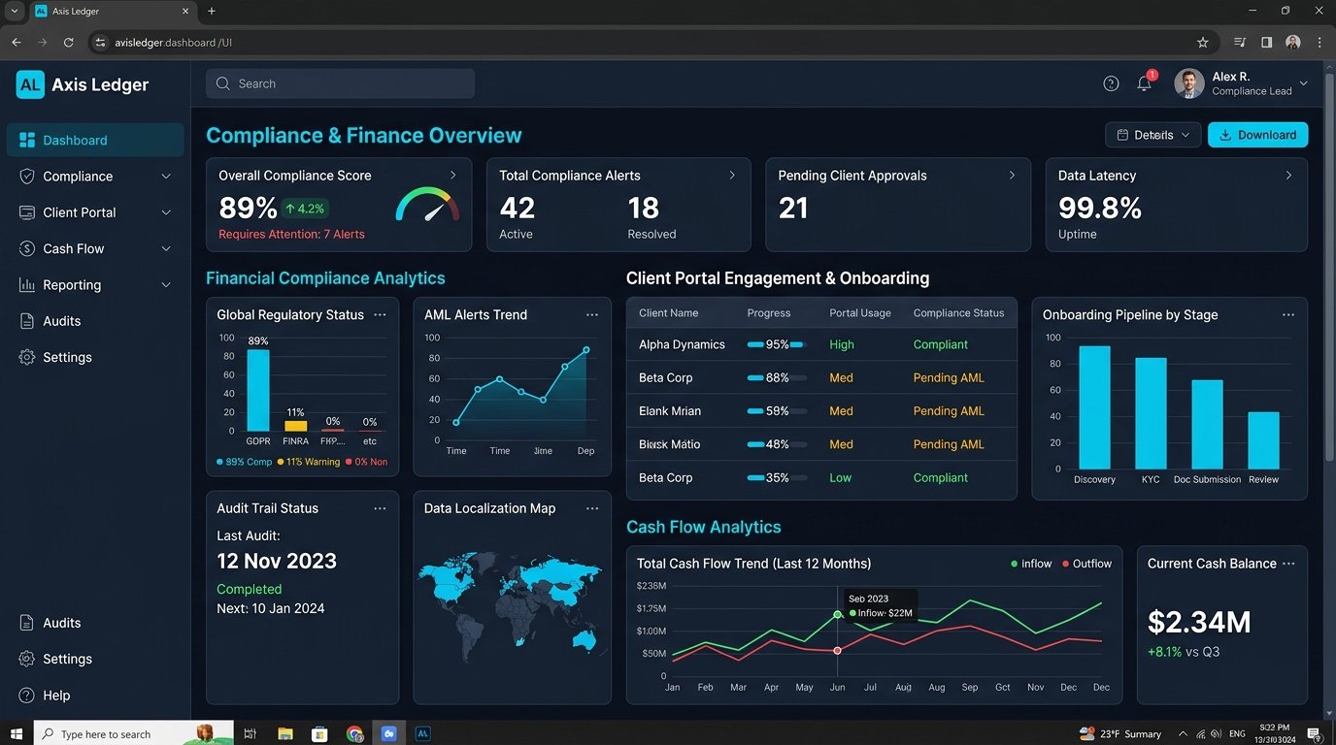1336x745 pixels.
Task: Click the Download button
Action: click(x=1257, y=135)
